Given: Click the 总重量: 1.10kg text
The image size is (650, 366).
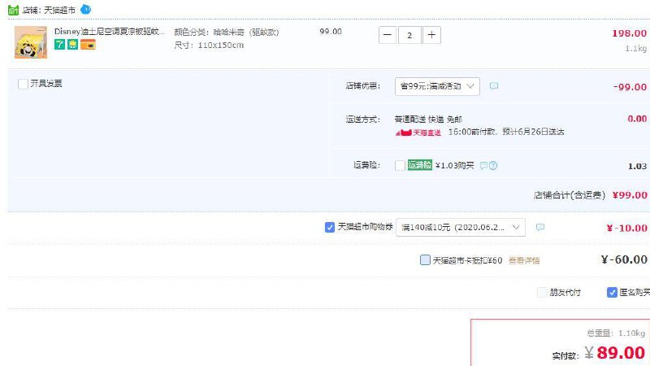Looking at the screenshot, I should pyautogui.click(x=616, y=333).
